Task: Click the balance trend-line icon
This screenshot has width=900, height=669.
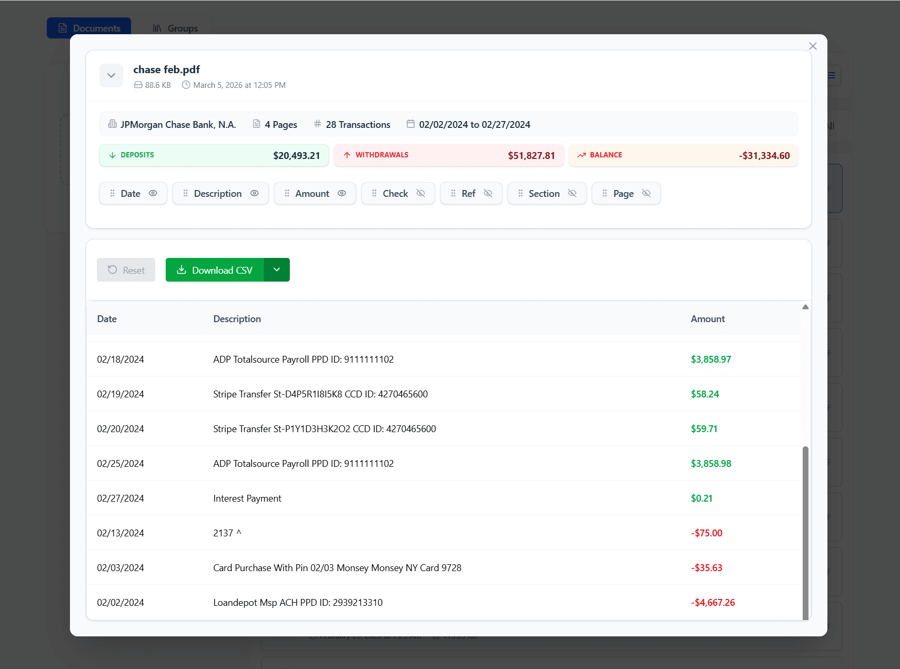Action: pos(582,155)
